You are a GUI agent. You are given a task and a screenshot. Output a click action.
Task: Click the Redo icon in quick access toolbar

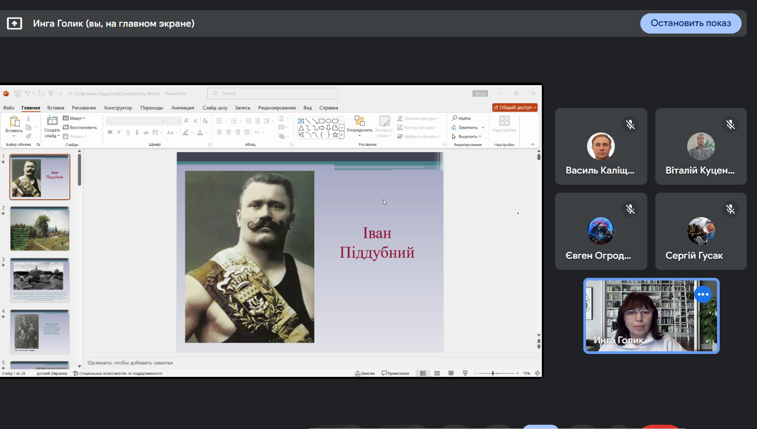point(41,94)
